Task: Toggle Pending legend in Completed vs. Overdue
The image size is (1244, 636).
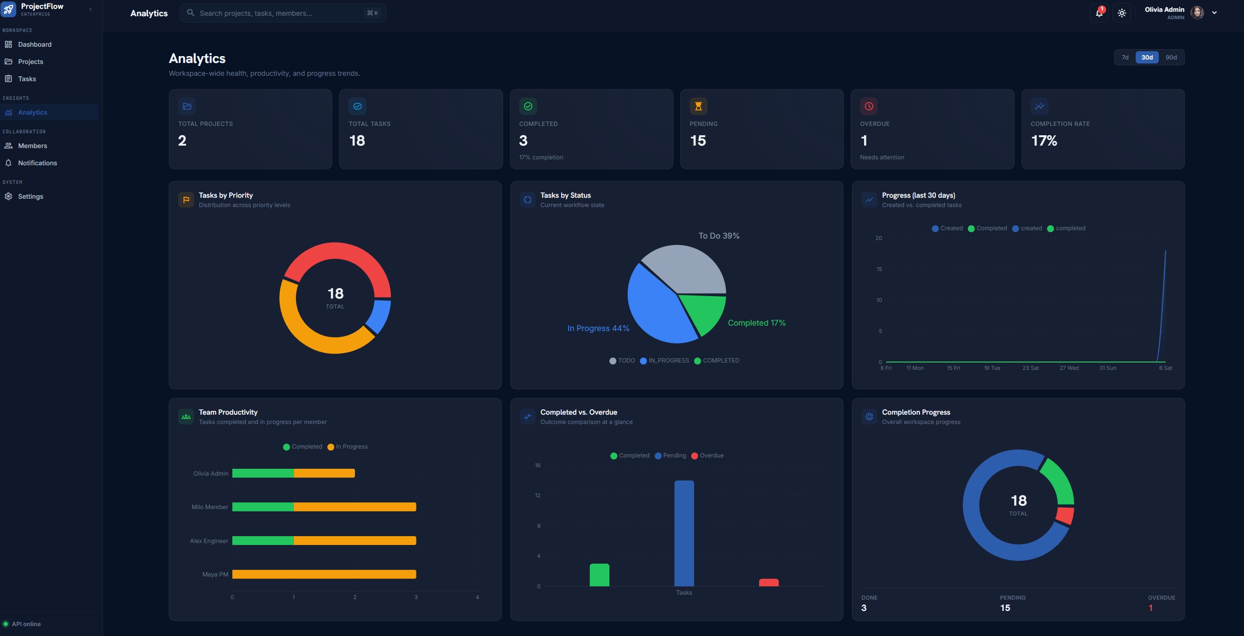Action: [670, 455]
